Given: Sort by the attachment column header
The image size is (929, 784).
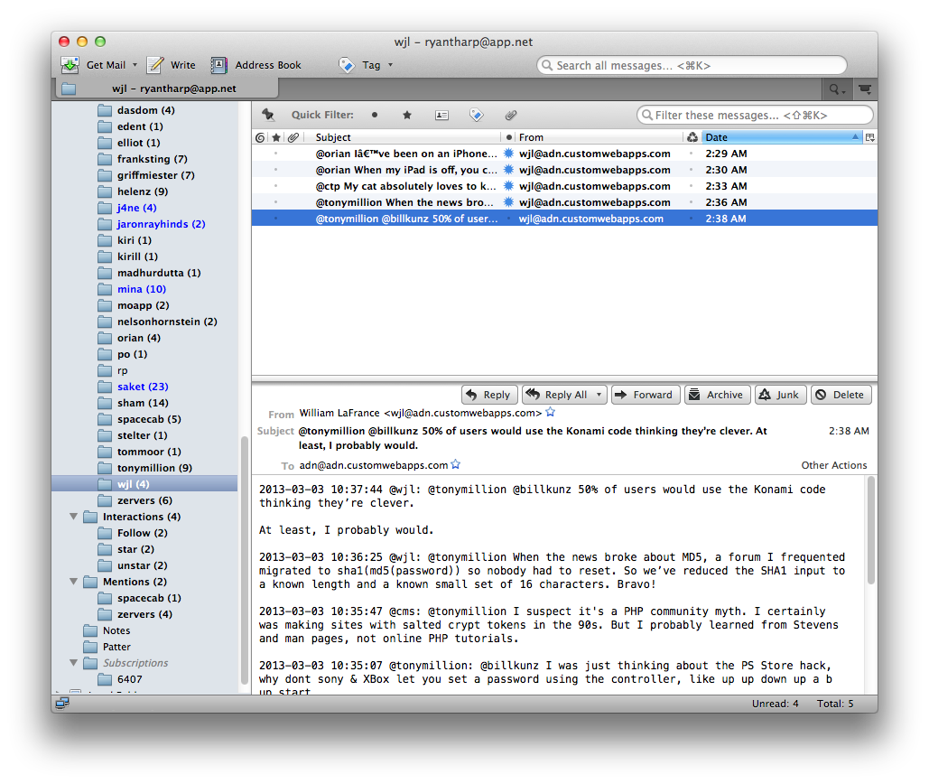Looking at the screenshot, I should point(293,137).
